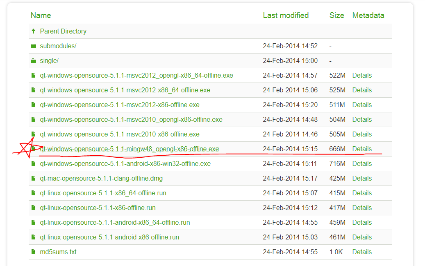Click the Parent Directory up-arrow icon
The height and width of the screenshot is (266, 425).
click(x=33, y=31)
